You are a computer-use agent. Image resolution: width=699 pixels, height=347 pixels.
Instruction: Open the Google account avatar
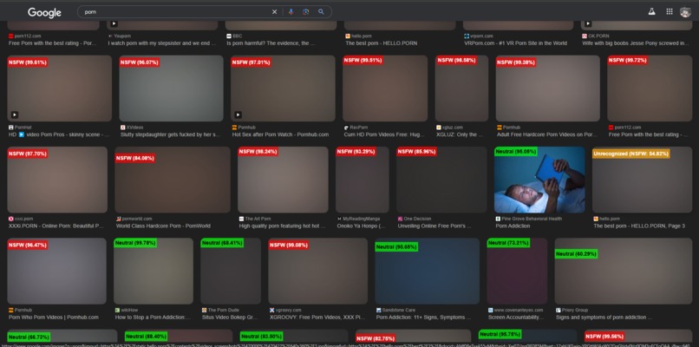click(x=685, y=12)
